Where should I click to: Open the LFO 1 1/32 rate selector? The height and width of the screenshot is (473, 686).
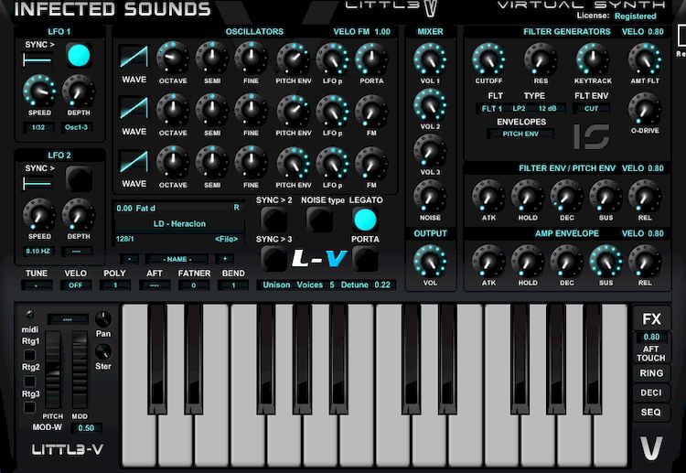point(38,127)
